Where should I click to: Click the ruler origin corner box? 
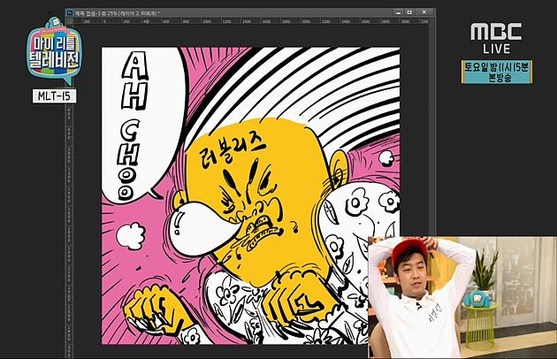pyautogui.click(x=70, y=21)
